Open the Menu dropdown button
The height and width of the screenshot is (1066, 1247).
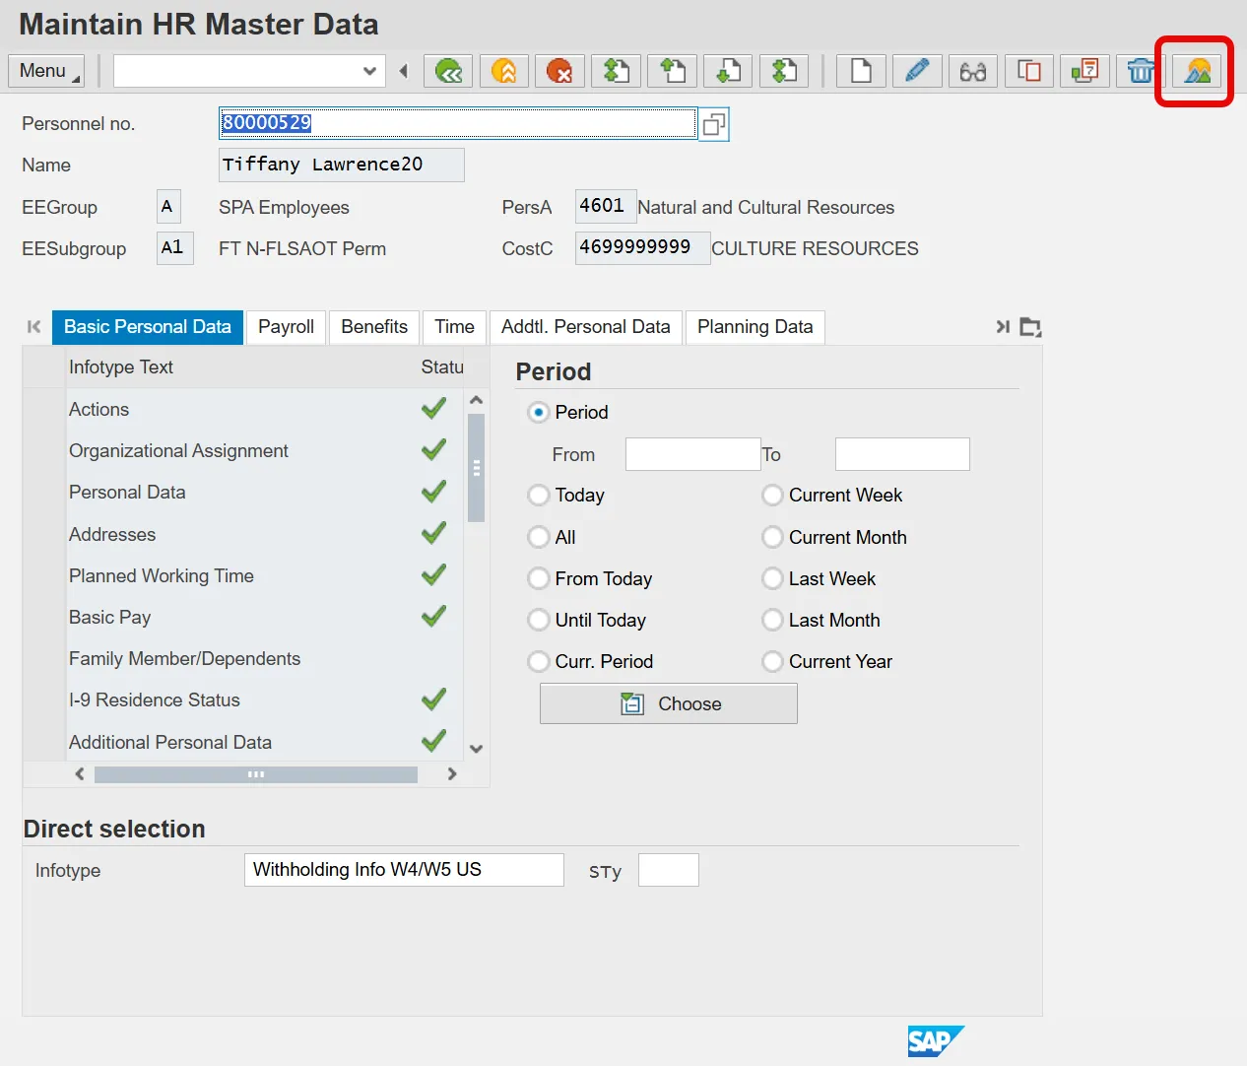pyautogui.click(x=45, y=71)
